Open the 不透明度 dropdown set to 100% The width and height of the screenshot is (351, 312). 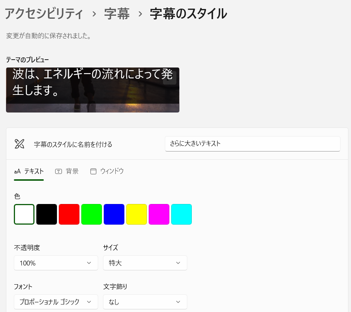point(56,263)
